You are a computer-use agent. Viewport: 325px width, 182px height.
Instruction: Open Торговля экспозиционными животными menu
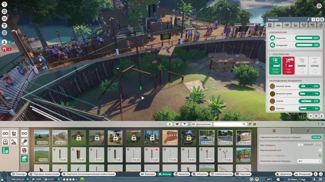tap(88, 174)
